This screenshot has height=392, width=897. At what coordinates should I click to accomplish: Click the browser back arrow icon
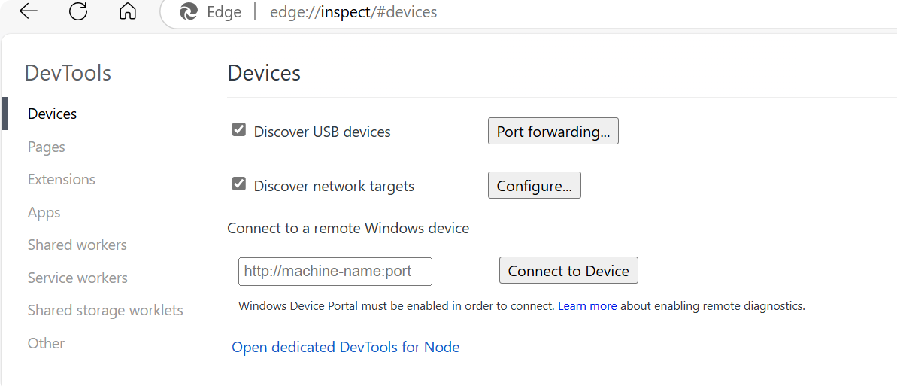[x=28, y=11]
